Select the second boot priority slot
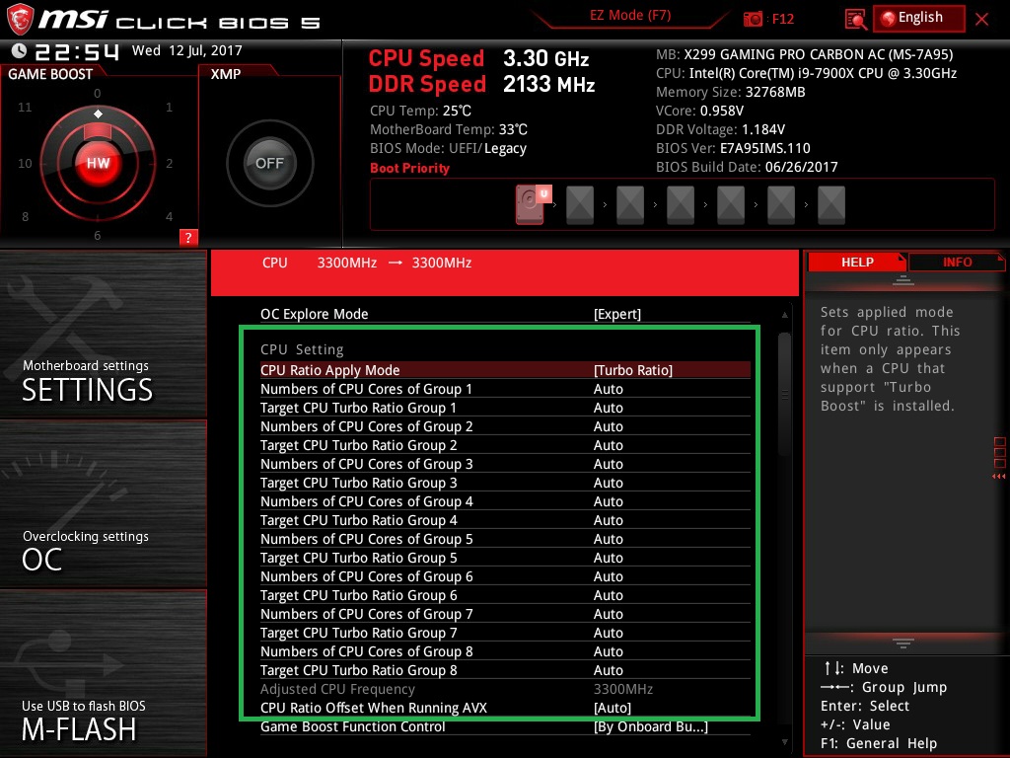Image resolution: width=1010 pixels, height=758 pixels. (x=580, y=205)
